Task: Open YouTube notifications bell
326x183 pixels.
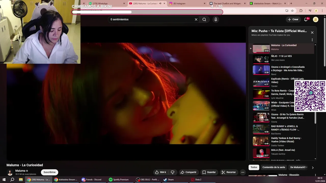Action: coord(306,19)
